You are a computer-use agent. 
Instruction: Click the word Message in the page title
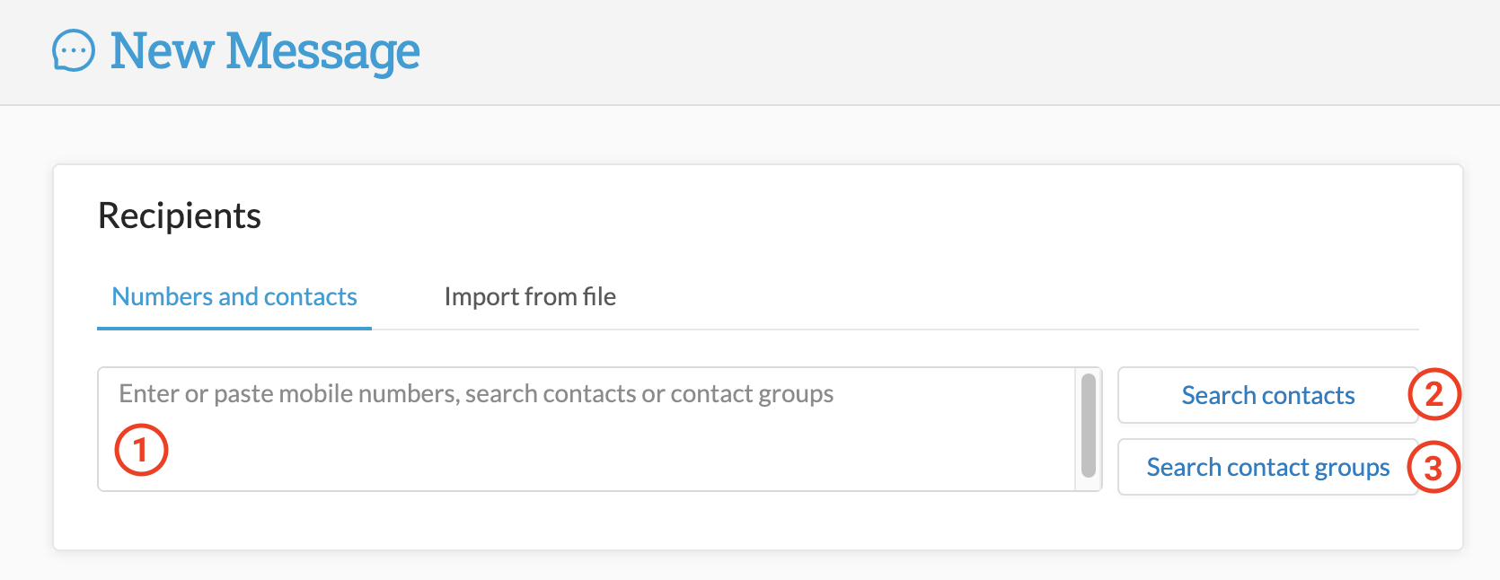tap(323, 50)
